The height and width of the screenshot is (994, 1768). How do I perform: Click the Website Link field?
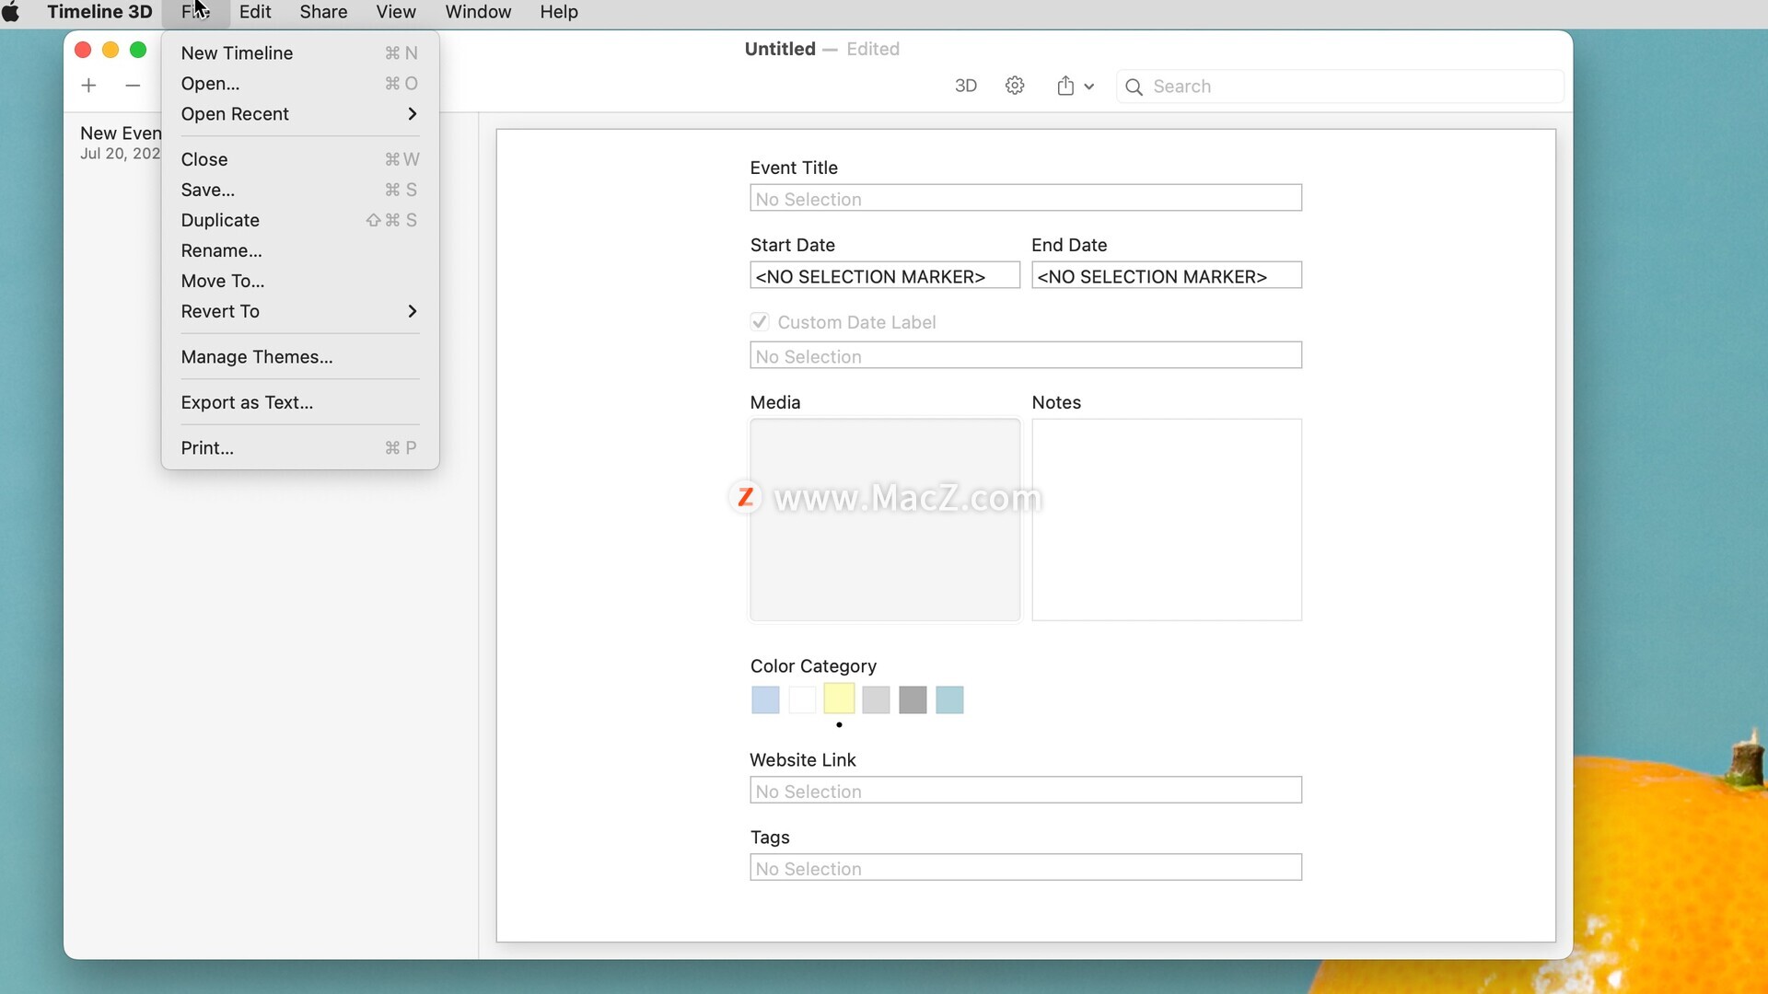[1026, 791]
